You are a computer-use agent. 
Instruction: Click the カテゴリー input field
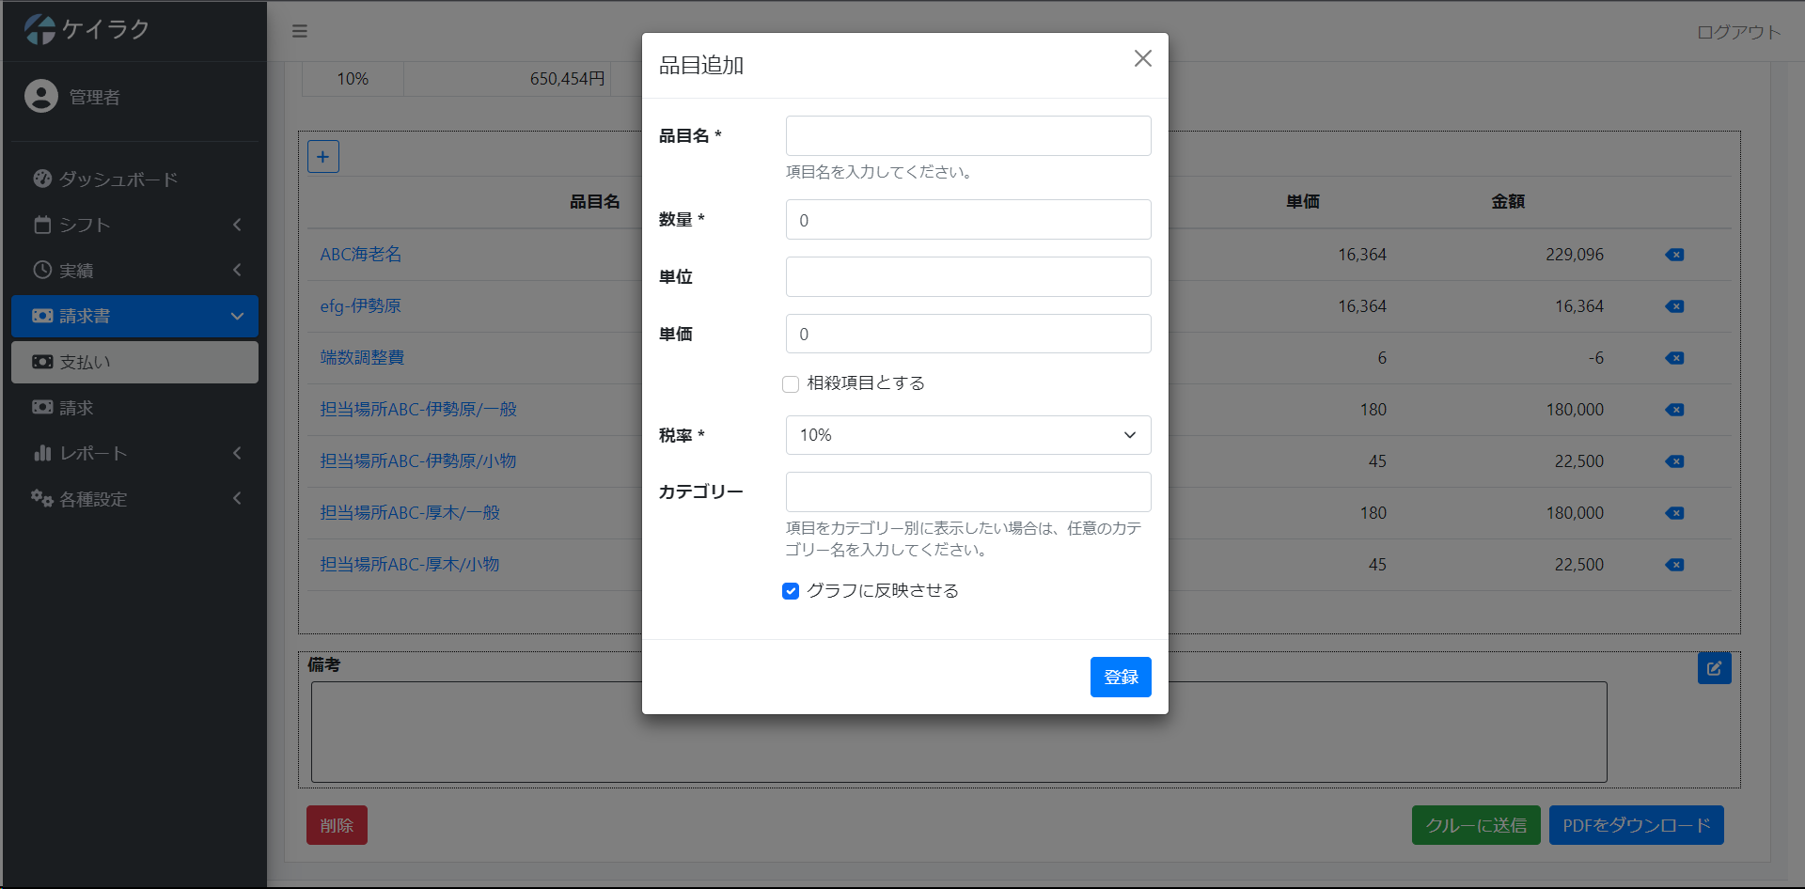pyautogui.click(x=968, y=492)
